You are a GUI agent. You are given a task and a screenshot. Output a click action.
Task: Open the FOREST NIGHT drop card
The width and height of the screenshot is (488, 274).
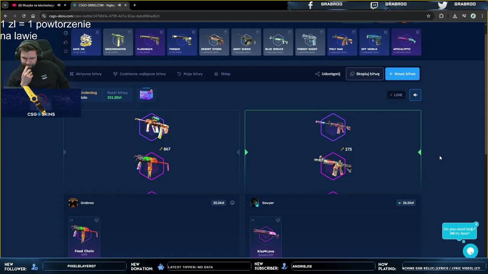[x=310, y=42]
